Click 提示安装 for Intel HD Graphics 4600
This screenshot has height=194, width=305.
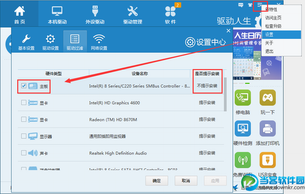point(207,103)
